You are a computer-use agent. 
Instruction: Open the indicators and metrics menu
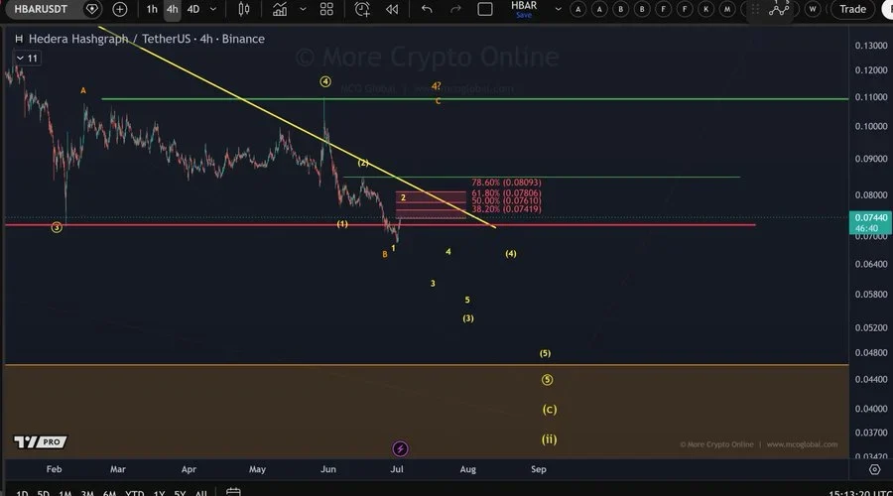pyautogui.click(x=280, y=9)
